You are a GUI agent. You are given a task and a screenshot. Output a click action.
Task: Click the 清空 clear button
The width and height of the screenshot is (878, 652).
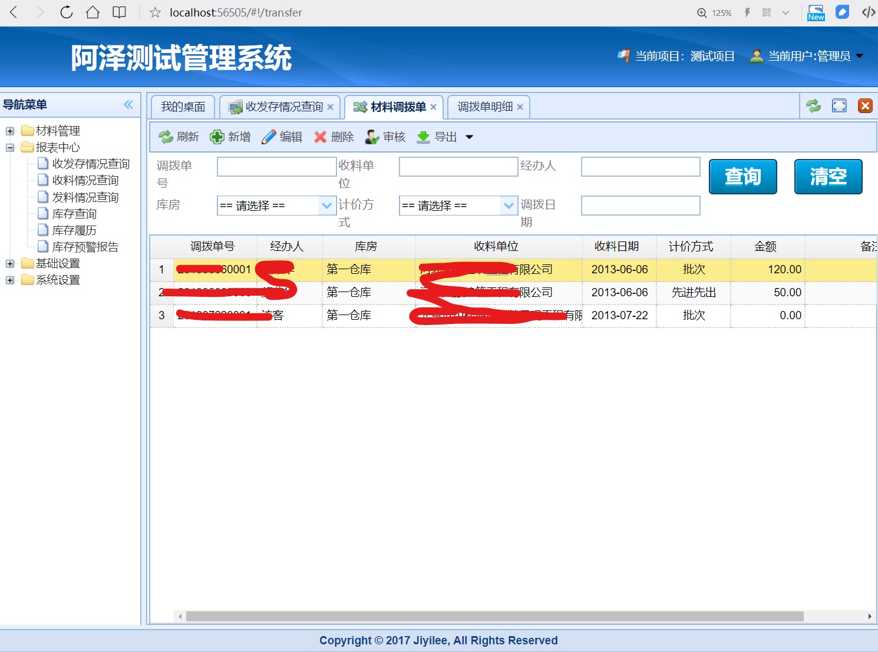point(828,177)
